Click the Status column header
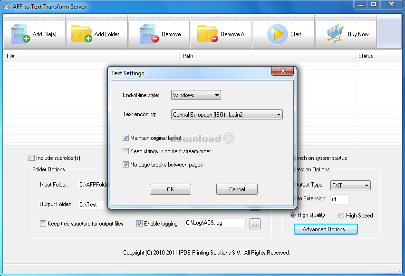The width and height of the screenshot is (405, 276). click(x=379, y=56)
